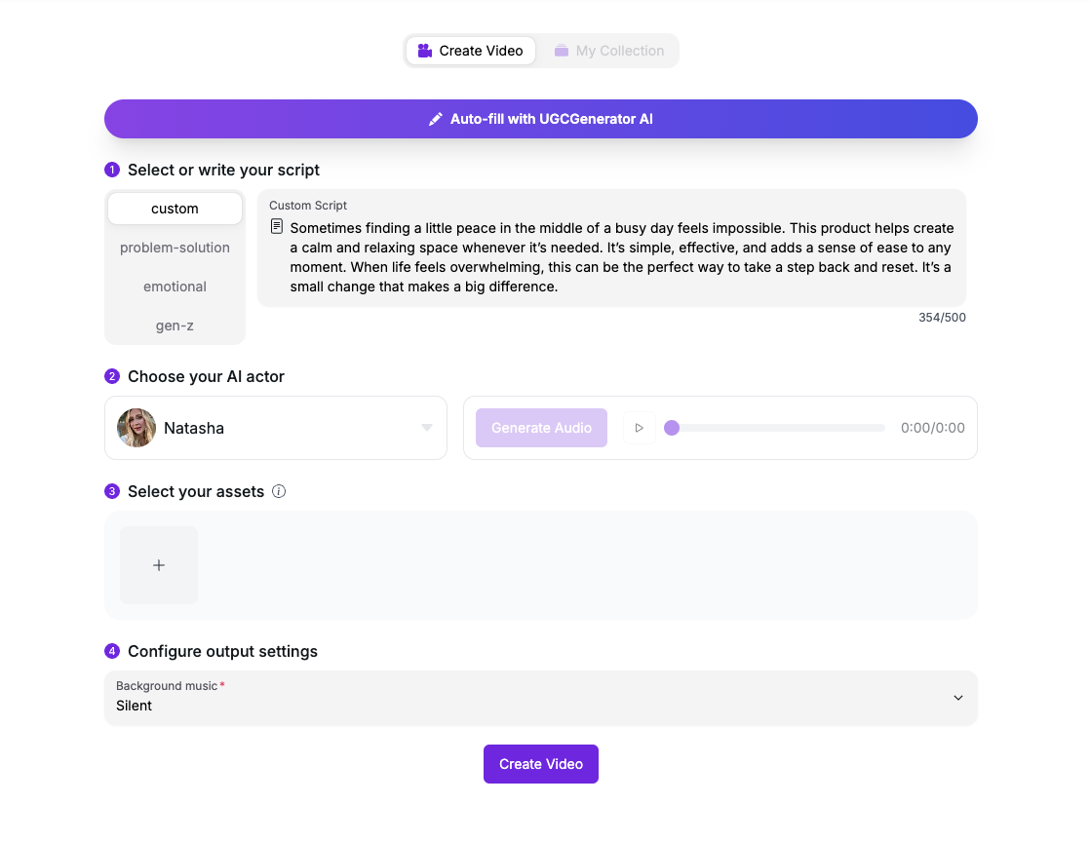Expand the Background music dropdown
1090x842 pixels.
click(957, 698)
